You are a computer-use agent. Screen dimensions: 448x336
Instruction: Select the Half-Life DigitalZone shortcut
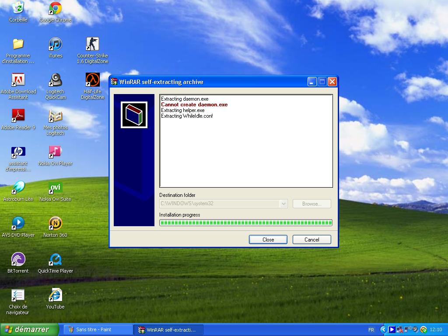(93, 86)
